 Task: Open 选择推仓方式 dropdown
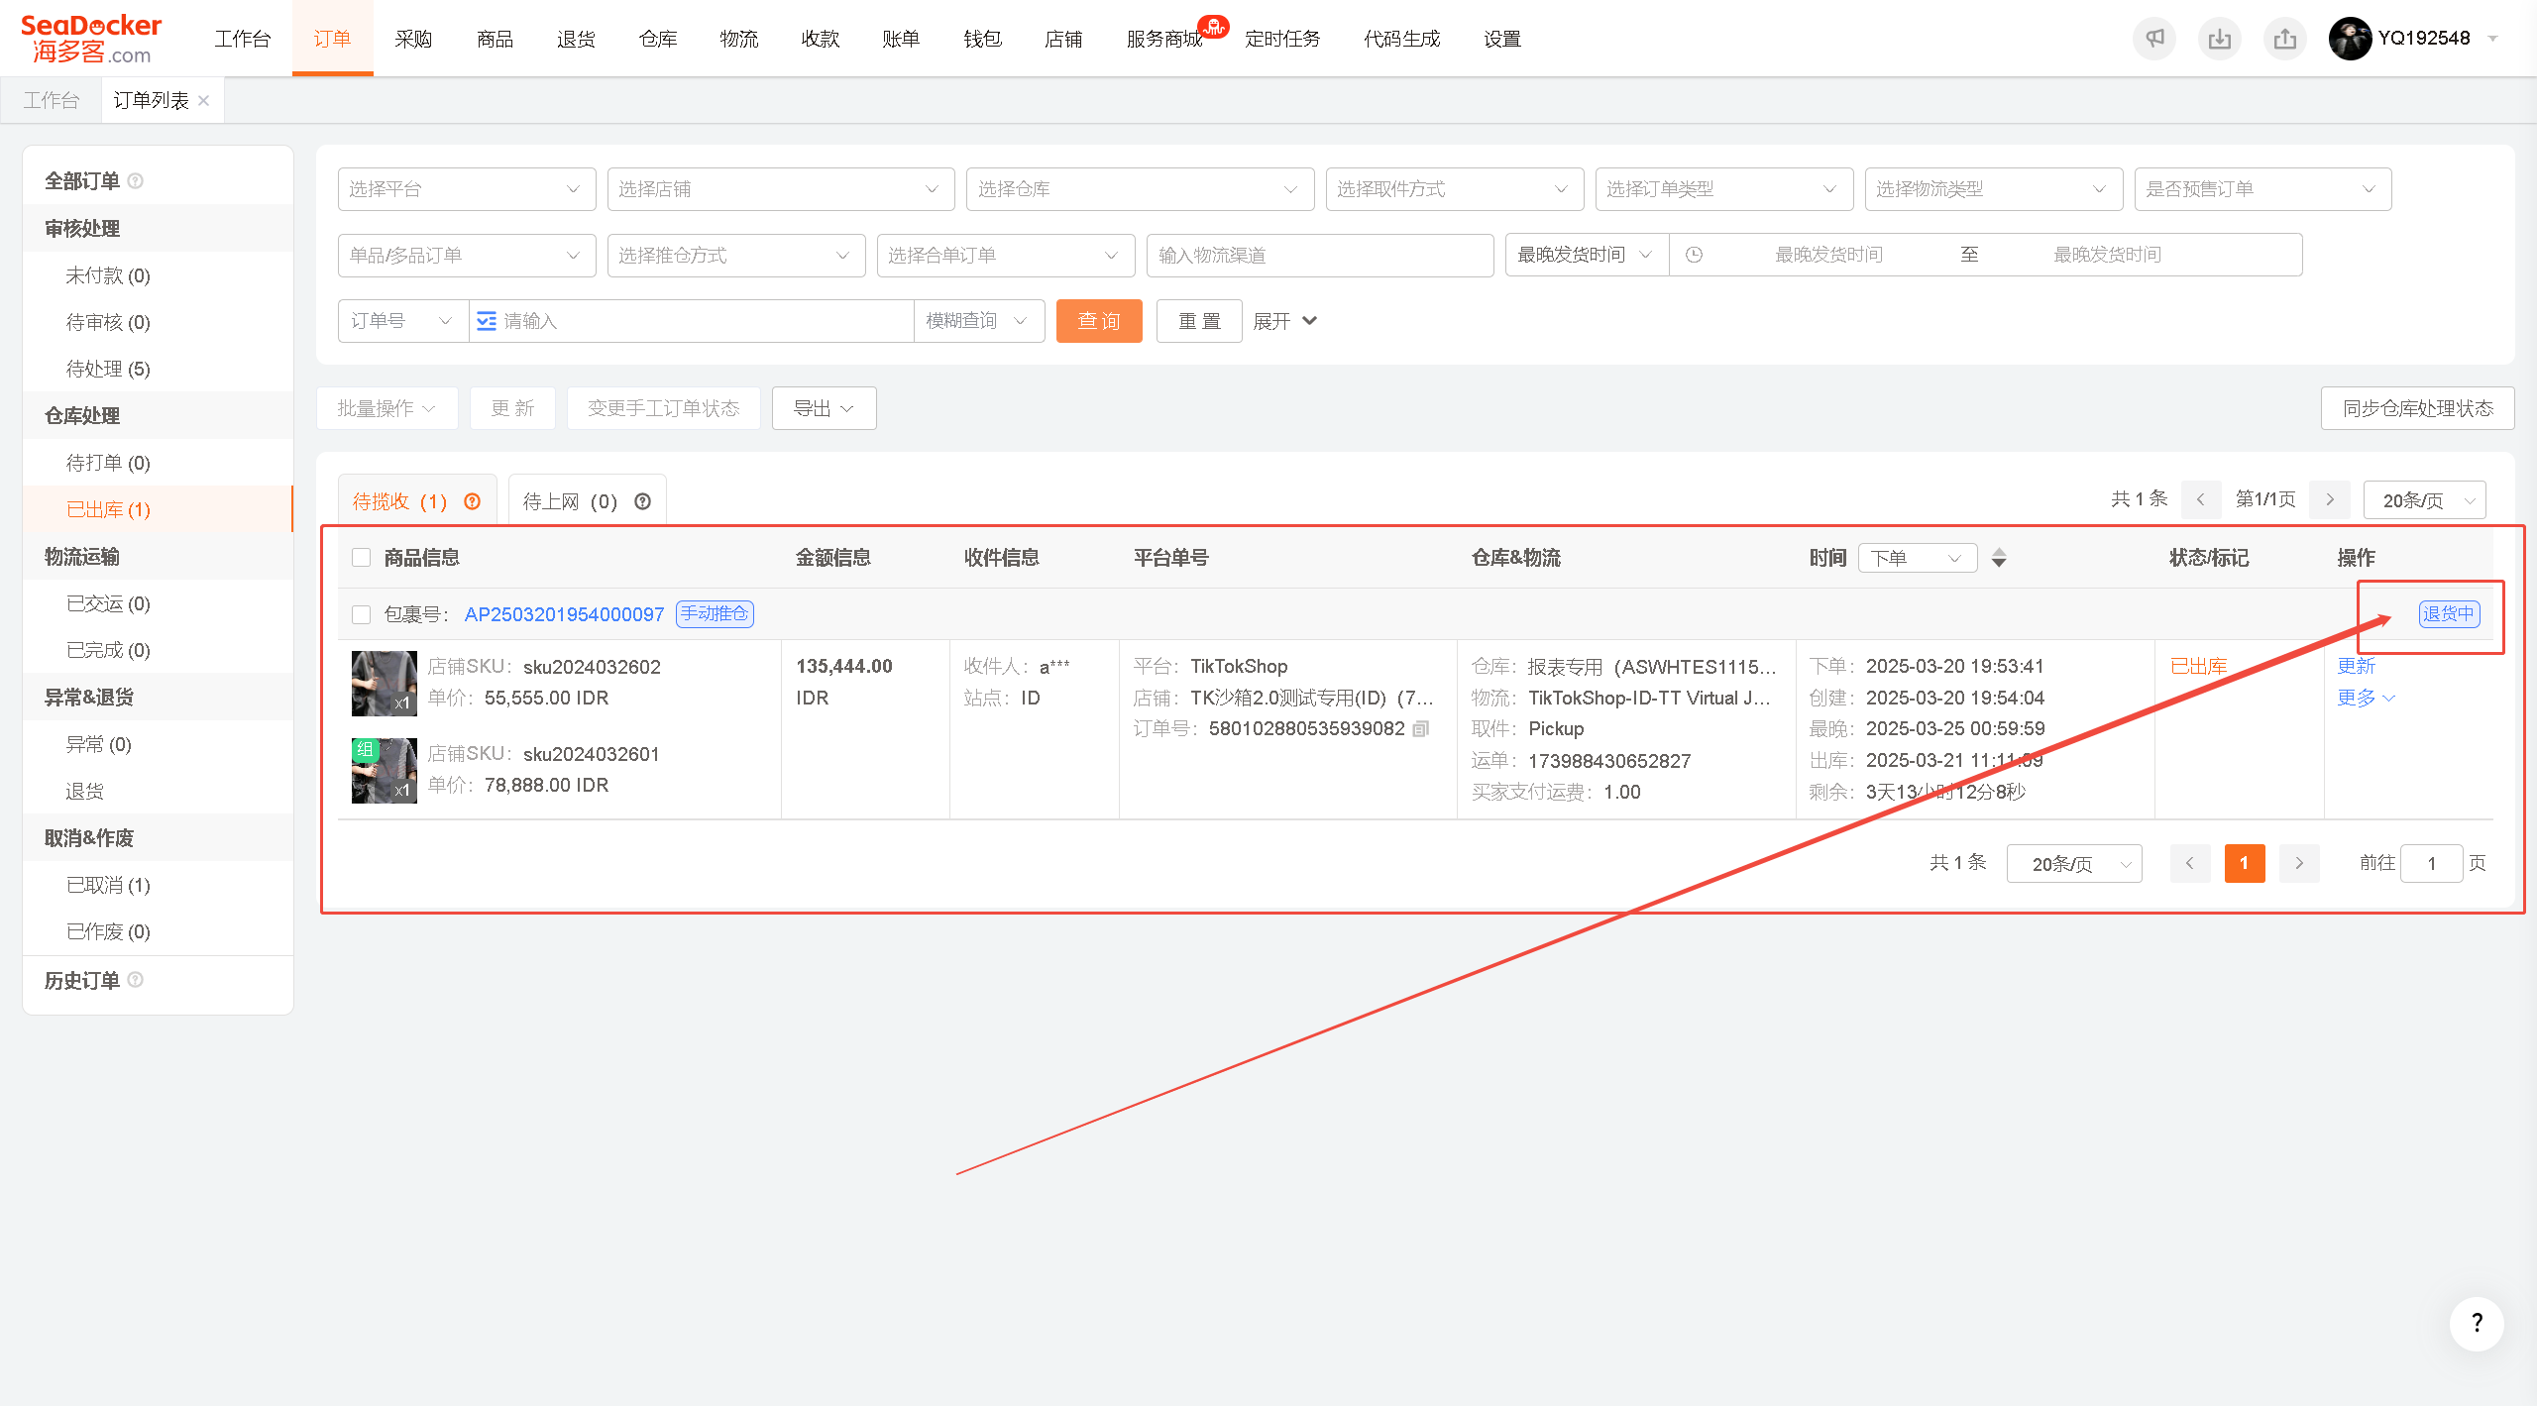click(736, 256)
